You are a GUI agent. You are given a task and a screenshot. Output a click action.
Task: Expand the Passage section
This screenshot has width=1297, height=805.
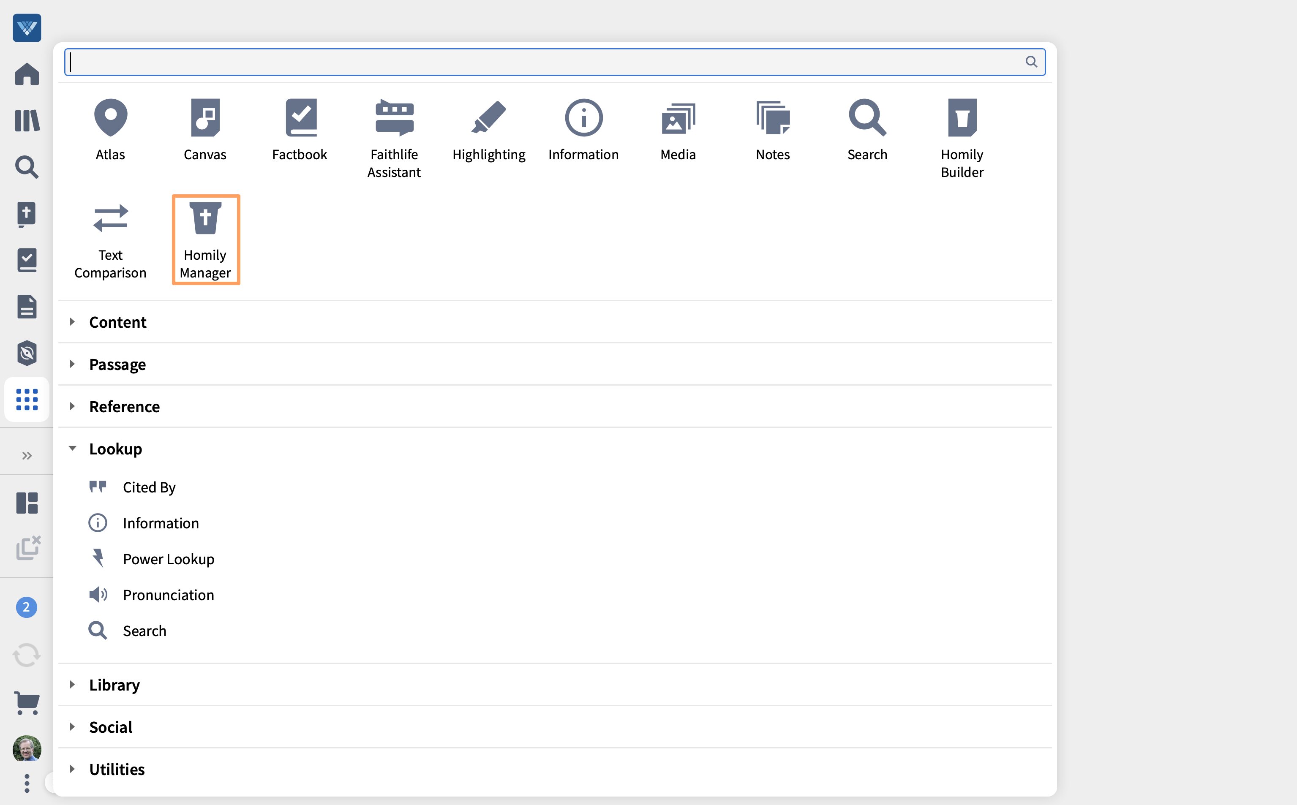[555, 364]
